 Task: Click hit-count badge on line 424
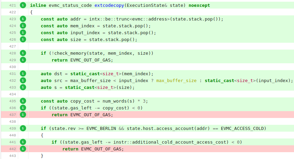[x=23, y=26]
